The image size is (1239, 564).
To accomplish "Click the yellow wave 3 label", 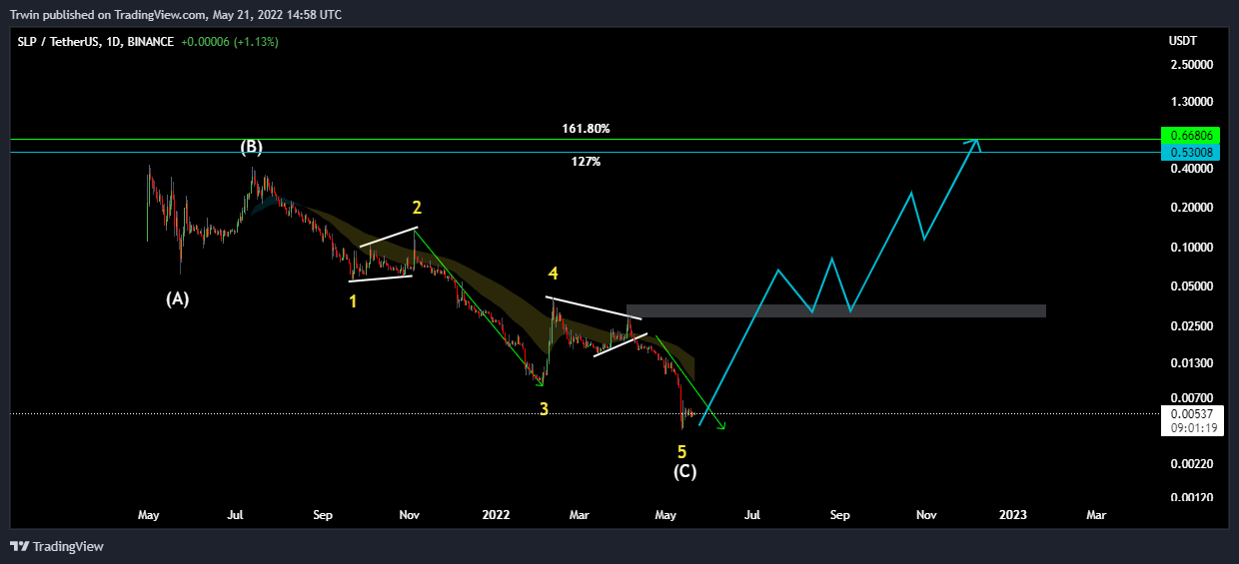I will [544, 408].
